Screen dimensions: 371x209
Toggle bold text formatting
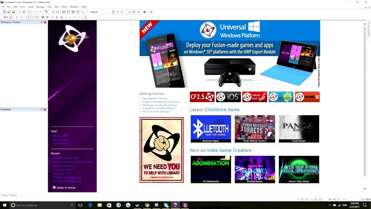pos(48,17)
